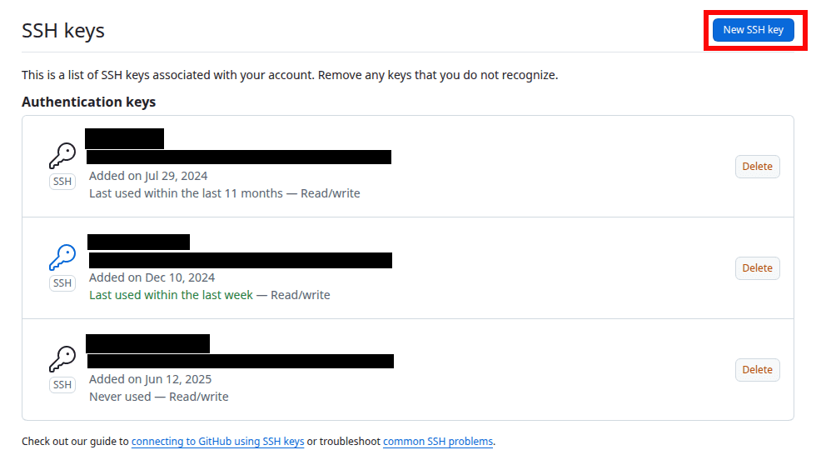836x465 pixels.
Task: Click the key icon for the Jul 29, 2024 key
Action: [x=62, y=156]
